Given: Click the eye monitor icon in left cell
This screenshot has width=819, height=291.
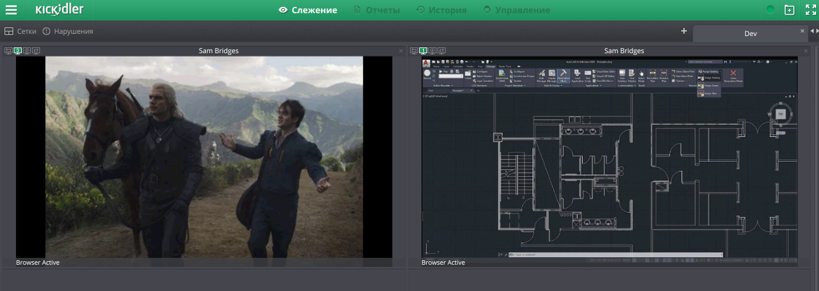Looking at the screenshot, I should 27,51.
